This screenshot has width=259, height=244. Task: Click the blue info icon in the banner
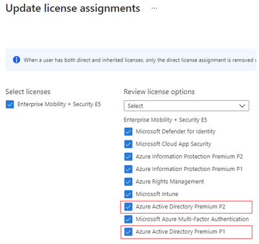click(16, 60)
